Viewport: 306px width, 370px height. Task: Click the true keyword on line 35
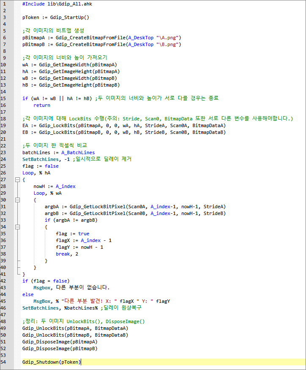84,234
